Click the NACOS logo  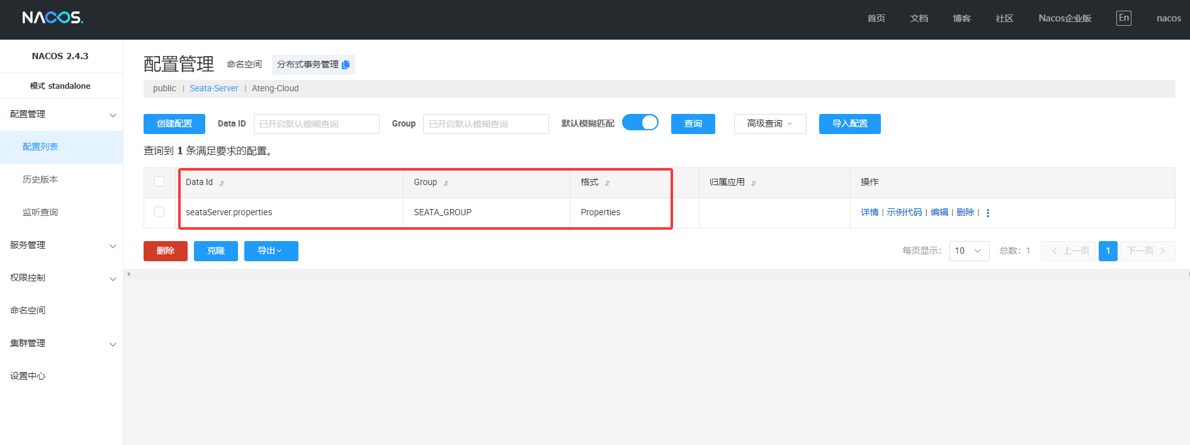click(x=53, y=18)
